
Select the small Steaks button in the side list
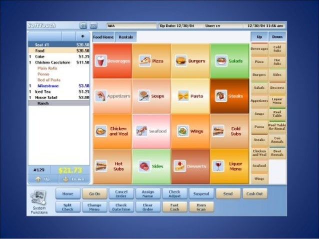click(x=259, y=140)
